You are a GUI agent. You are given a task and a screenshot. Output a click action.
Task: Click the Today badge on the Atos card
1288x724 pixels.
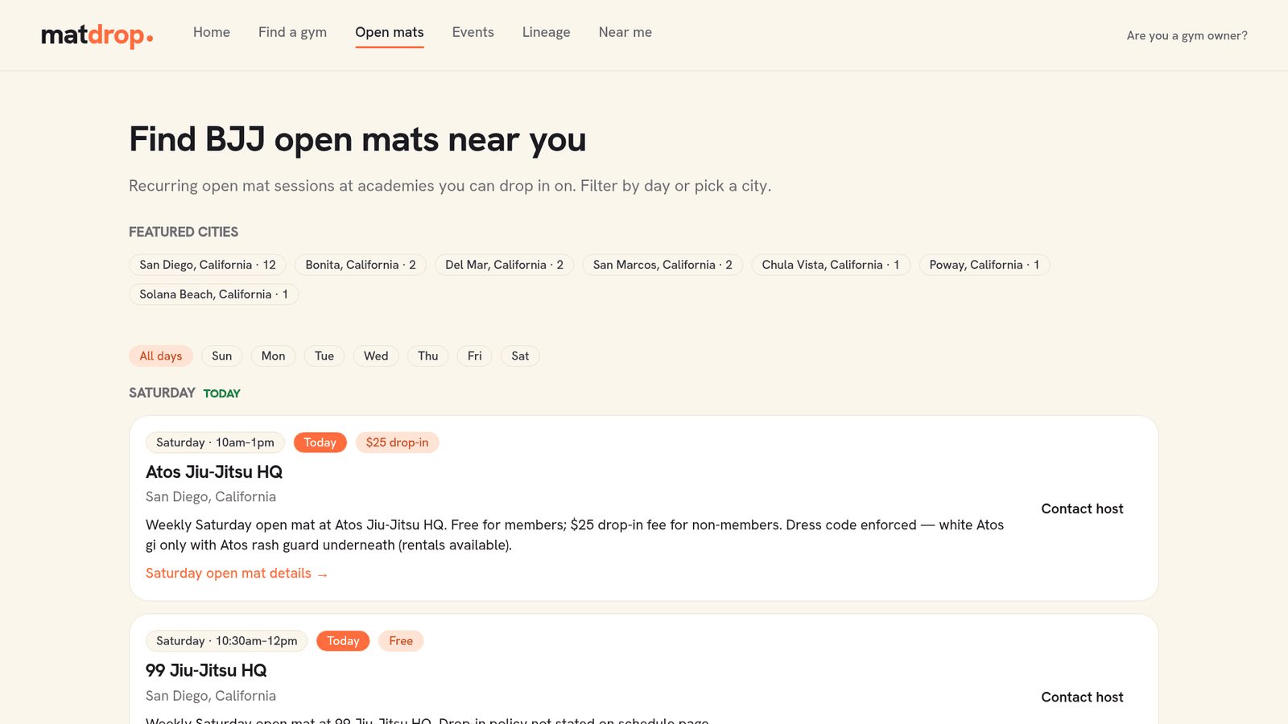tap(320, 442)
